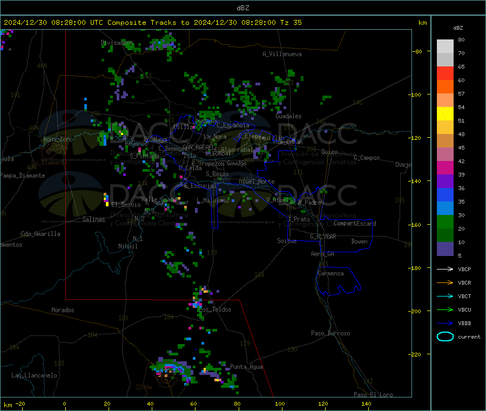
Task: Select the blue swatch between 36 and 35
Action: click(x=445, y=194)
